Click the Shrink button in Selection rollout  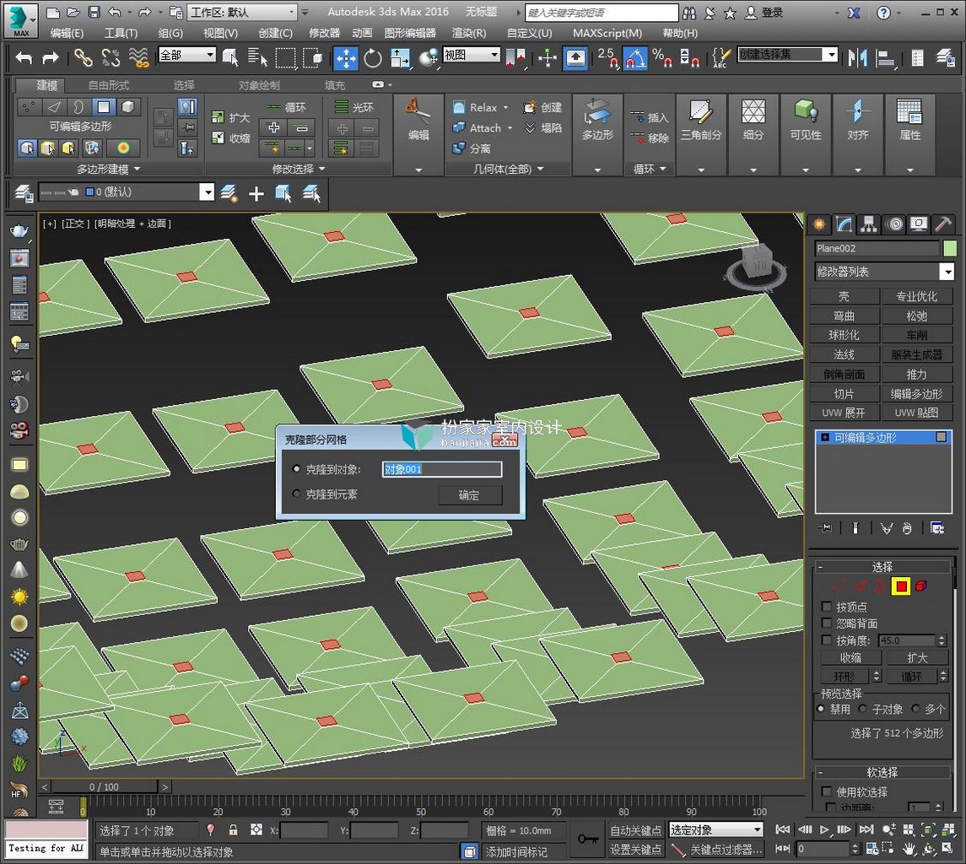(x=850, y=658)
